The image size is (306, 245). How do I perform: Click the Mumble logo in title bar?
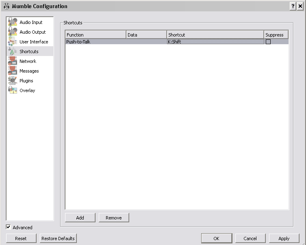point(7,6)
